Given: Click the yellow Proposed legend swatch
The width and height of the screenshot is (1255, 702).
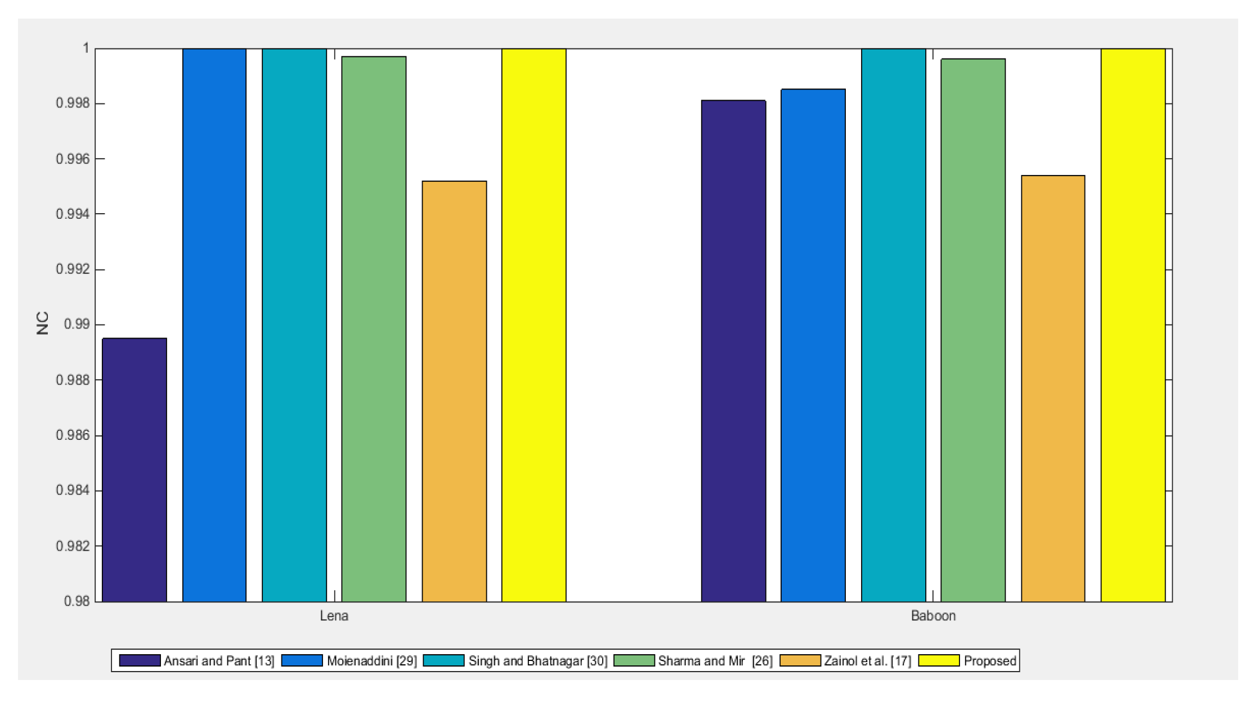Looking at the screenshot, I should click(938, 660).
